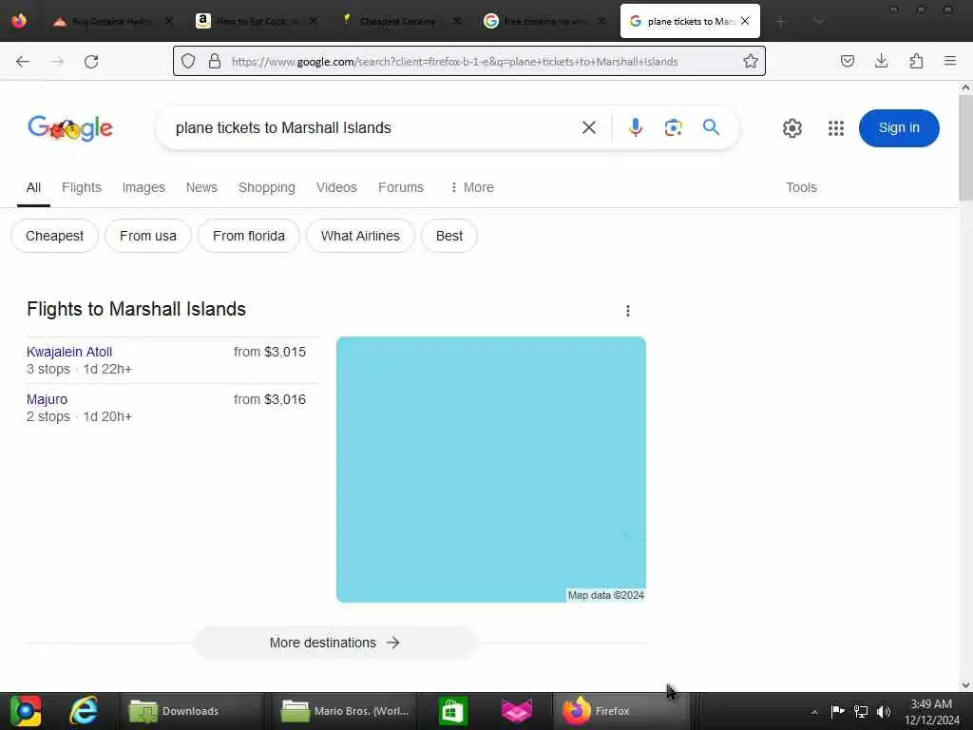Start voice search with the microphone

(635, 128)
